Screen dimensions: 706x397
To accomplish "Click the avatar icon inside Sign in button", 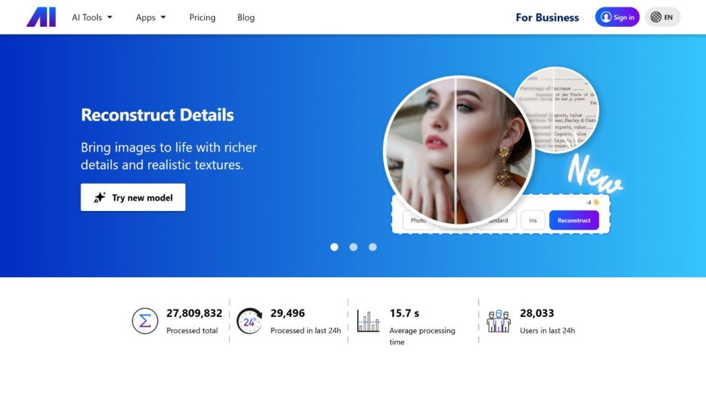I will (x=605, y=17).
